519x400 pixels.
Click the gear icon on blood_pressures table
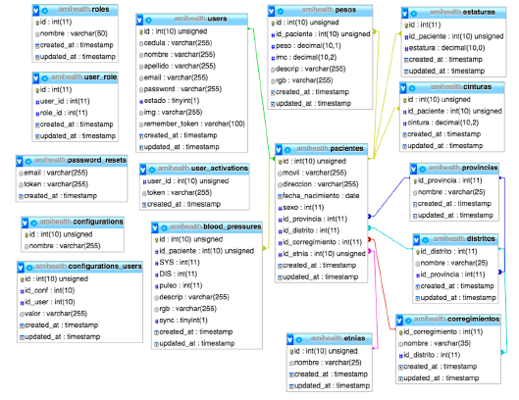coord(164,228)
